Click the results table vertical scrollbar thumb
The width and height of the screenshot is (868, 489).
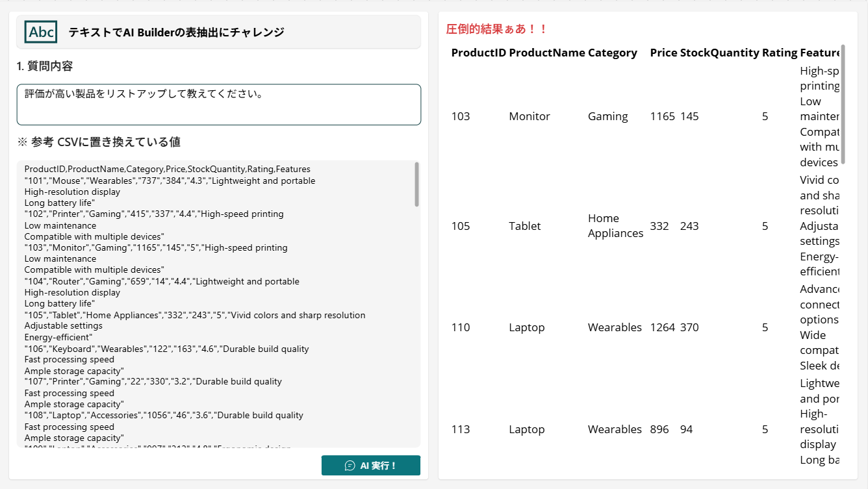843,104
